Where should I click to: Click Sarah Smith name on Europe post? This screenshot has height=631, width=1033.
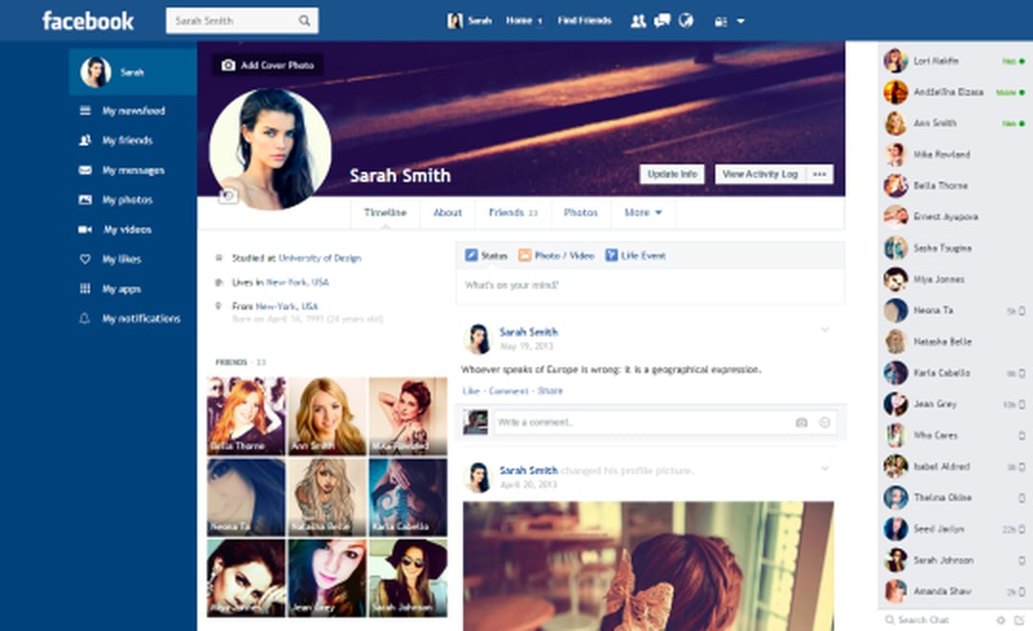point(528,332)
